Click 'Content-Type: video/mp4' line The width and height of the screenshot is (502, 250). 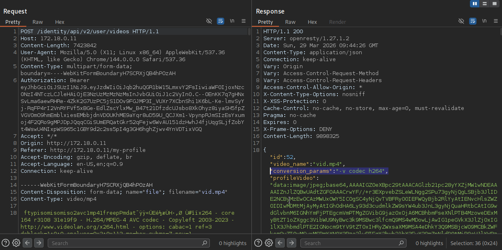[58, 199]
